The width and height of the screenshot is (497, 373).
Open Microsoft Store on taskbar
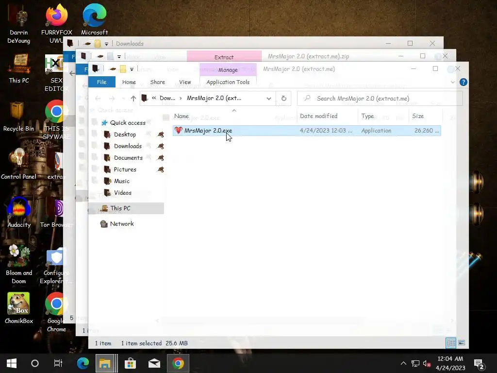point(130,363)
